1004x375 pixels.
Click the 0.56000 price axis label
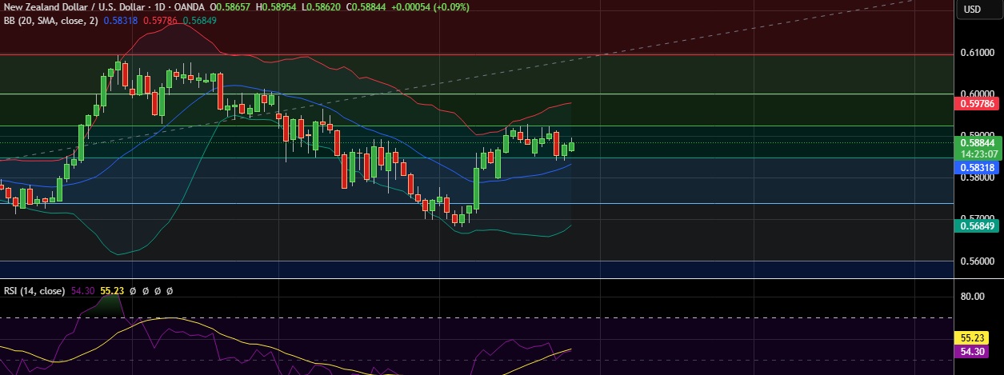point(977,261)
